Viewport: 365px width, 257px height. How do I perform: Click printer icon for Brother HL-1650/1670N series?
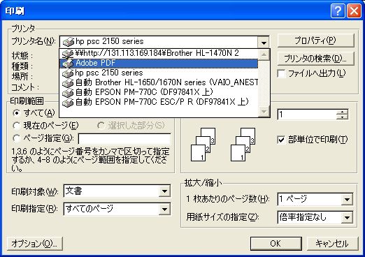pos(68,83)
